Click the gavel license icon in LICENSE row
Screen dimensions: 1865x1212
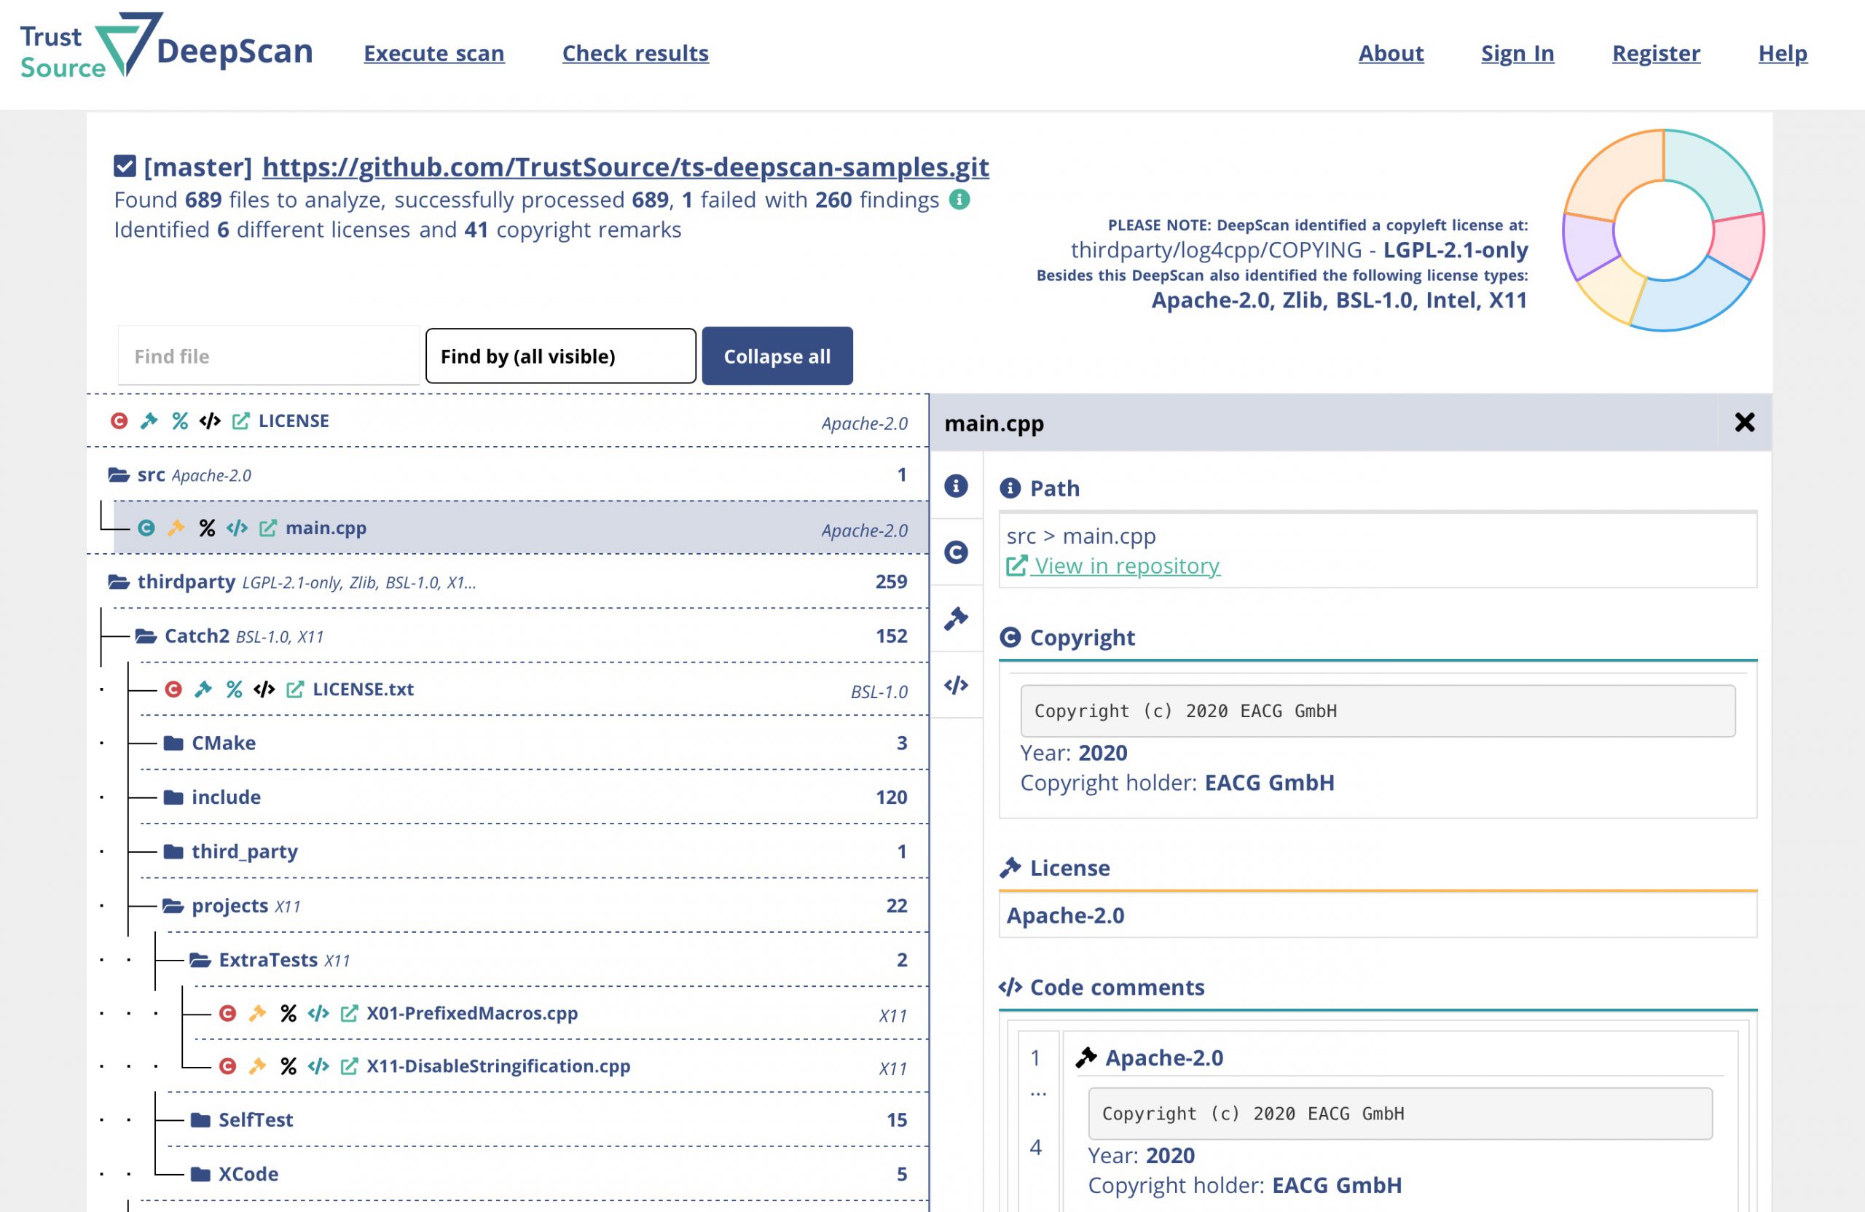(x=149, y=421)
